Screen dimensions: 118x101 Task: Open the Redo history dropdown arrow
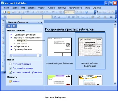coord(56,12)
